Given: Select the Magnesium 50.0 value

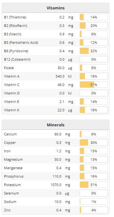Looking at the screenshot, I should click(58, 159).
